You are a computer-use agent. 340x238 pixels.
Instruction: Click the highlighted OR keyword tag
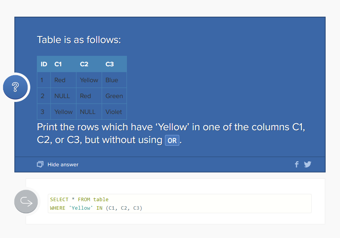point(172,140)
